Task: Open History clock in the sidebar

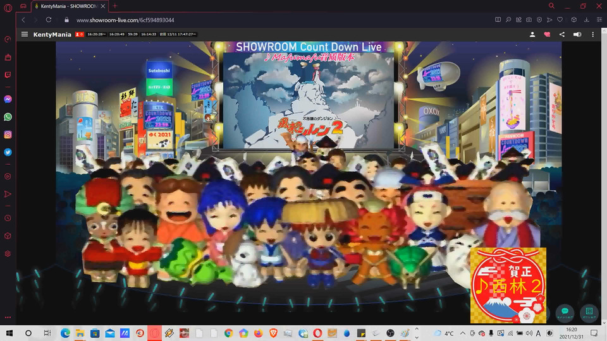Action: coord(8,218)
